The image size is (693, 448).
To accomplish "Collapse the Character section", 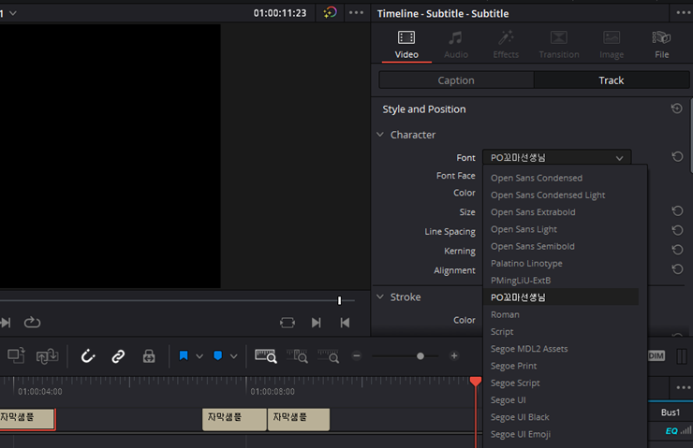I will (380, 134).
